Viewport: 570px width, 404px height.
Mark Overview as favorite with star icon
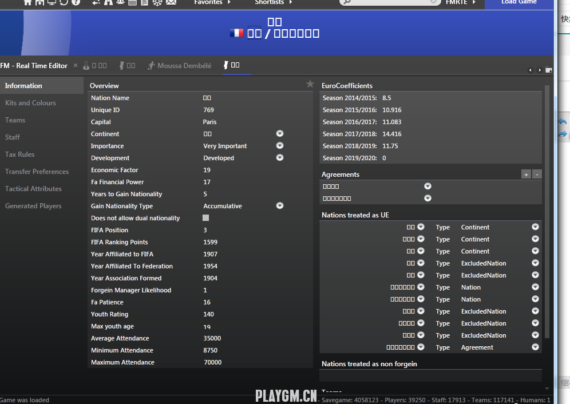310,84
